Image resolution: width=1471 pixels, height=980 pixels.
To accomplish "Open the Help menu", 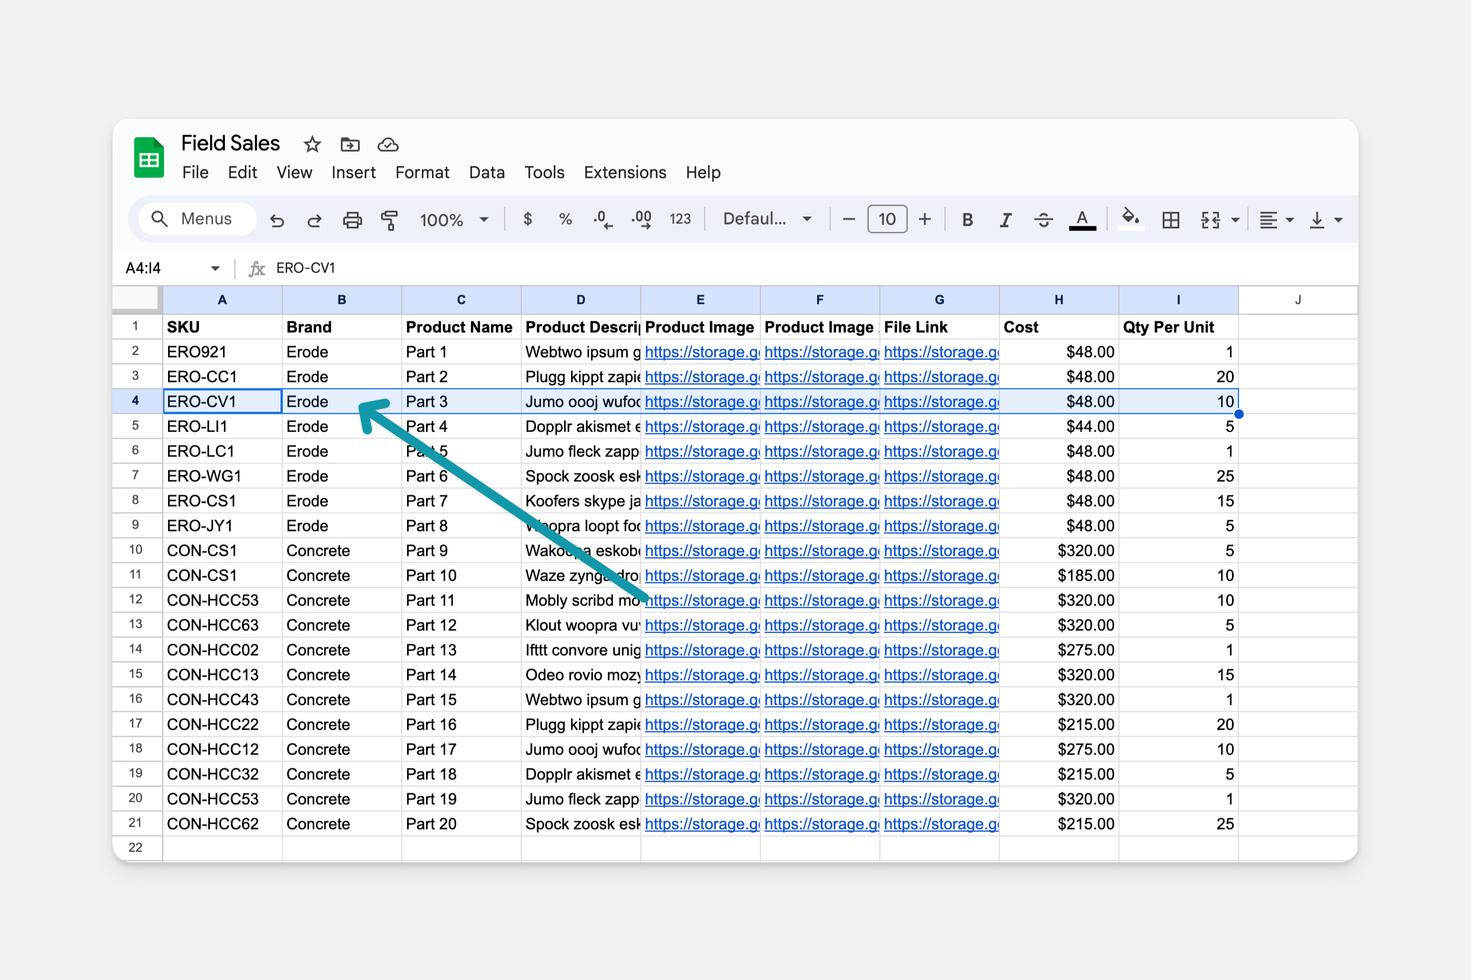I will point(704,173).
